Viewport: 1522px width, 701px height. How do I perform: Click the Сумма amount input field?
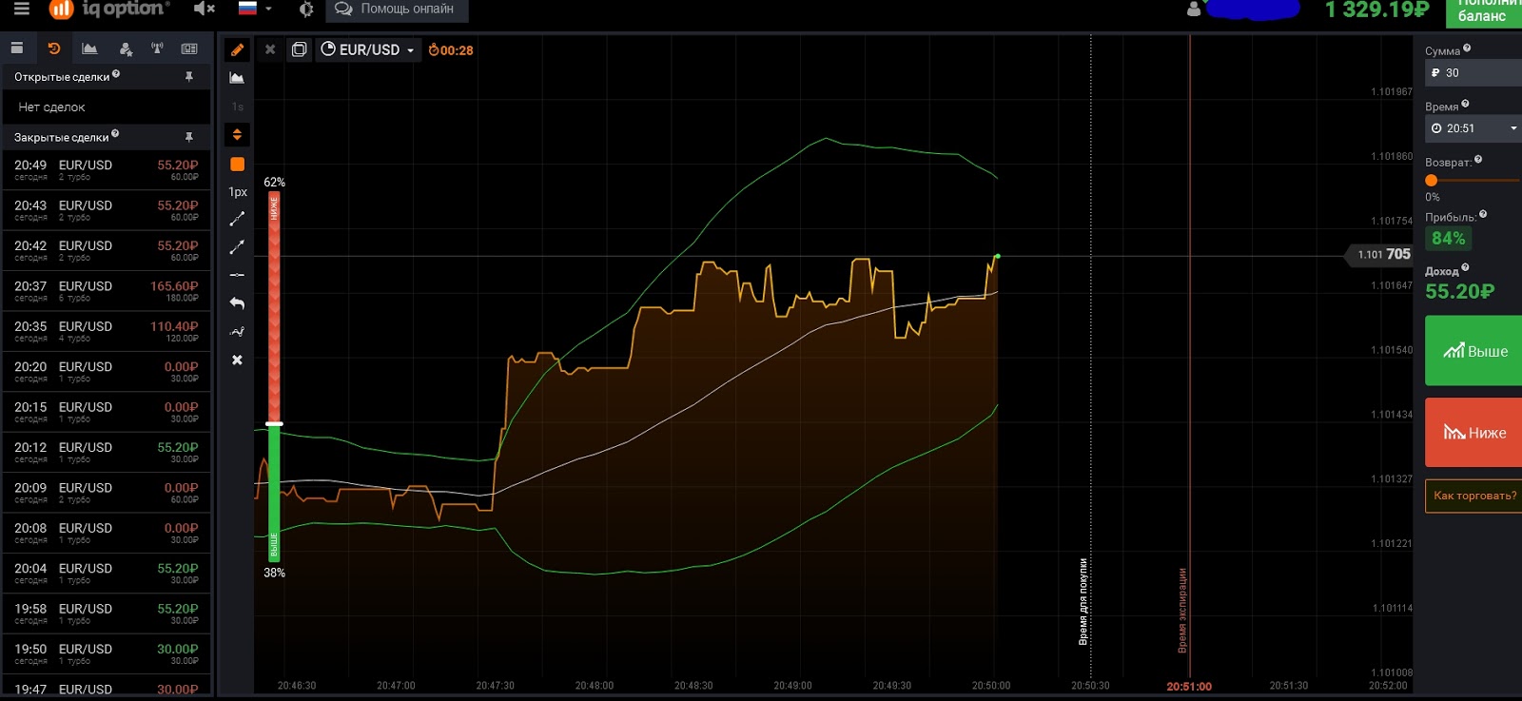(1474, 72)
